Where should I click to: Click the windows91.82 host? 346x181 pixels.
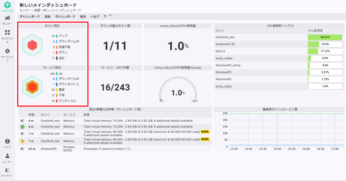click(225, 44)
